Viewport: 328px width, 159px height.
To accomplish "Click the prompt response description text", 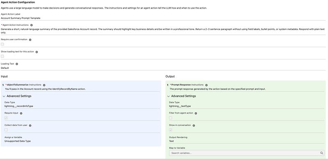I will pyautogui.click(x=218, y=89).
